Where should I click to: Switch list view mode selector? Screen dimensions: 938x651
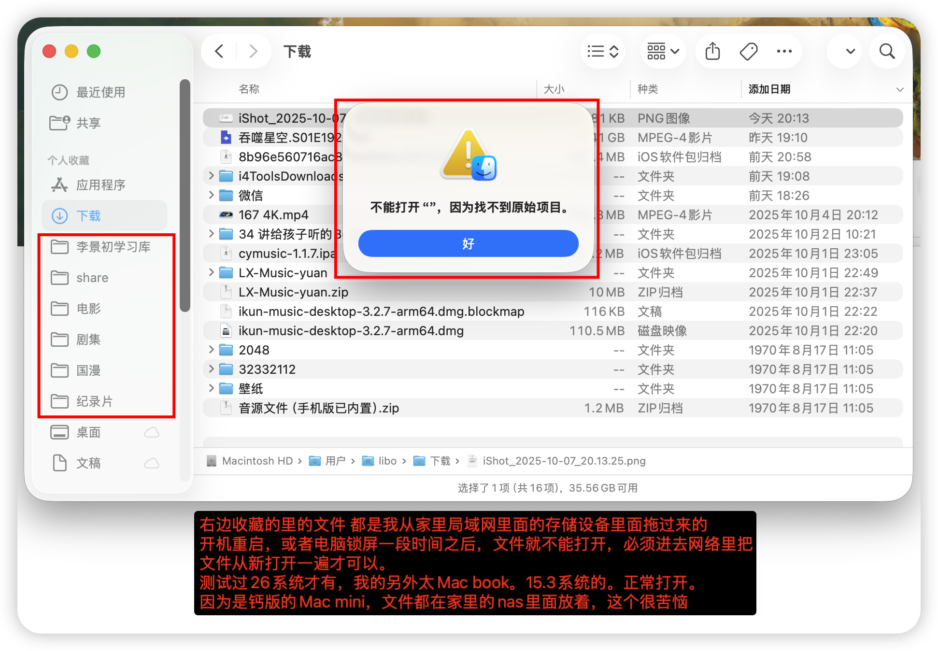(603, 51)
